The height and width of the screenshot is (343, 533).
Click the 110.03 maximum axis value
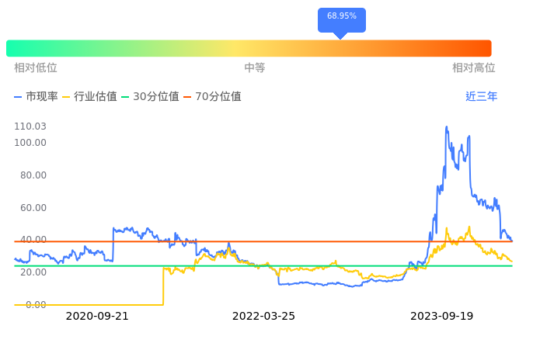tap(30, 126)
